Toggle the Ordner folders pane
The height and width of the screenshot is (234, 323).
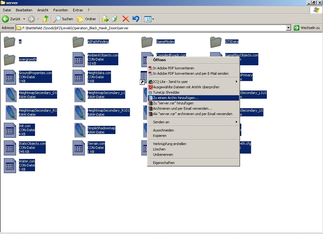tap(86, 19)
